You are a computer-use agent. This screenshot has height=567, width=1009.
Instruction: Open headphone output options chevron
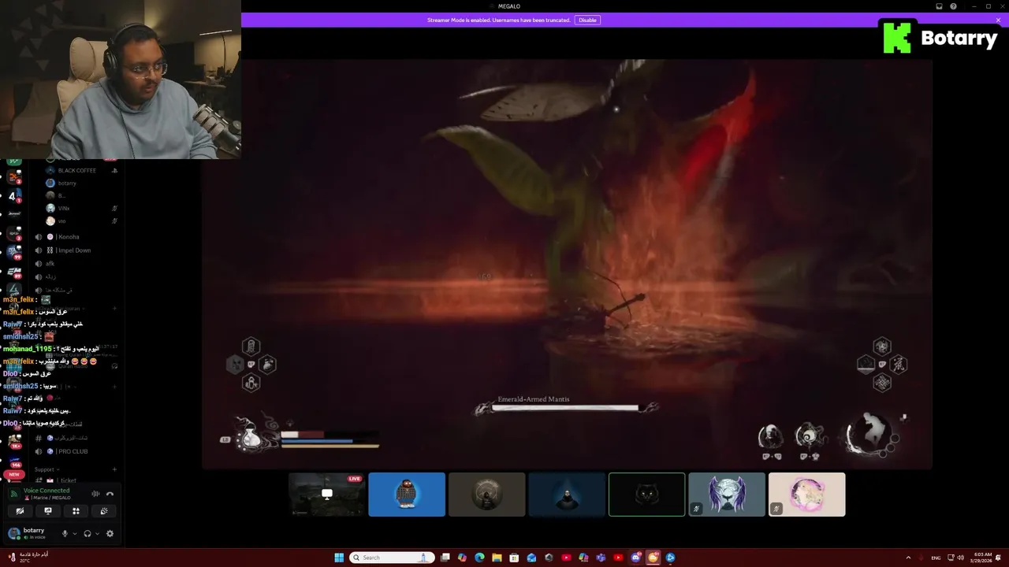97,533
